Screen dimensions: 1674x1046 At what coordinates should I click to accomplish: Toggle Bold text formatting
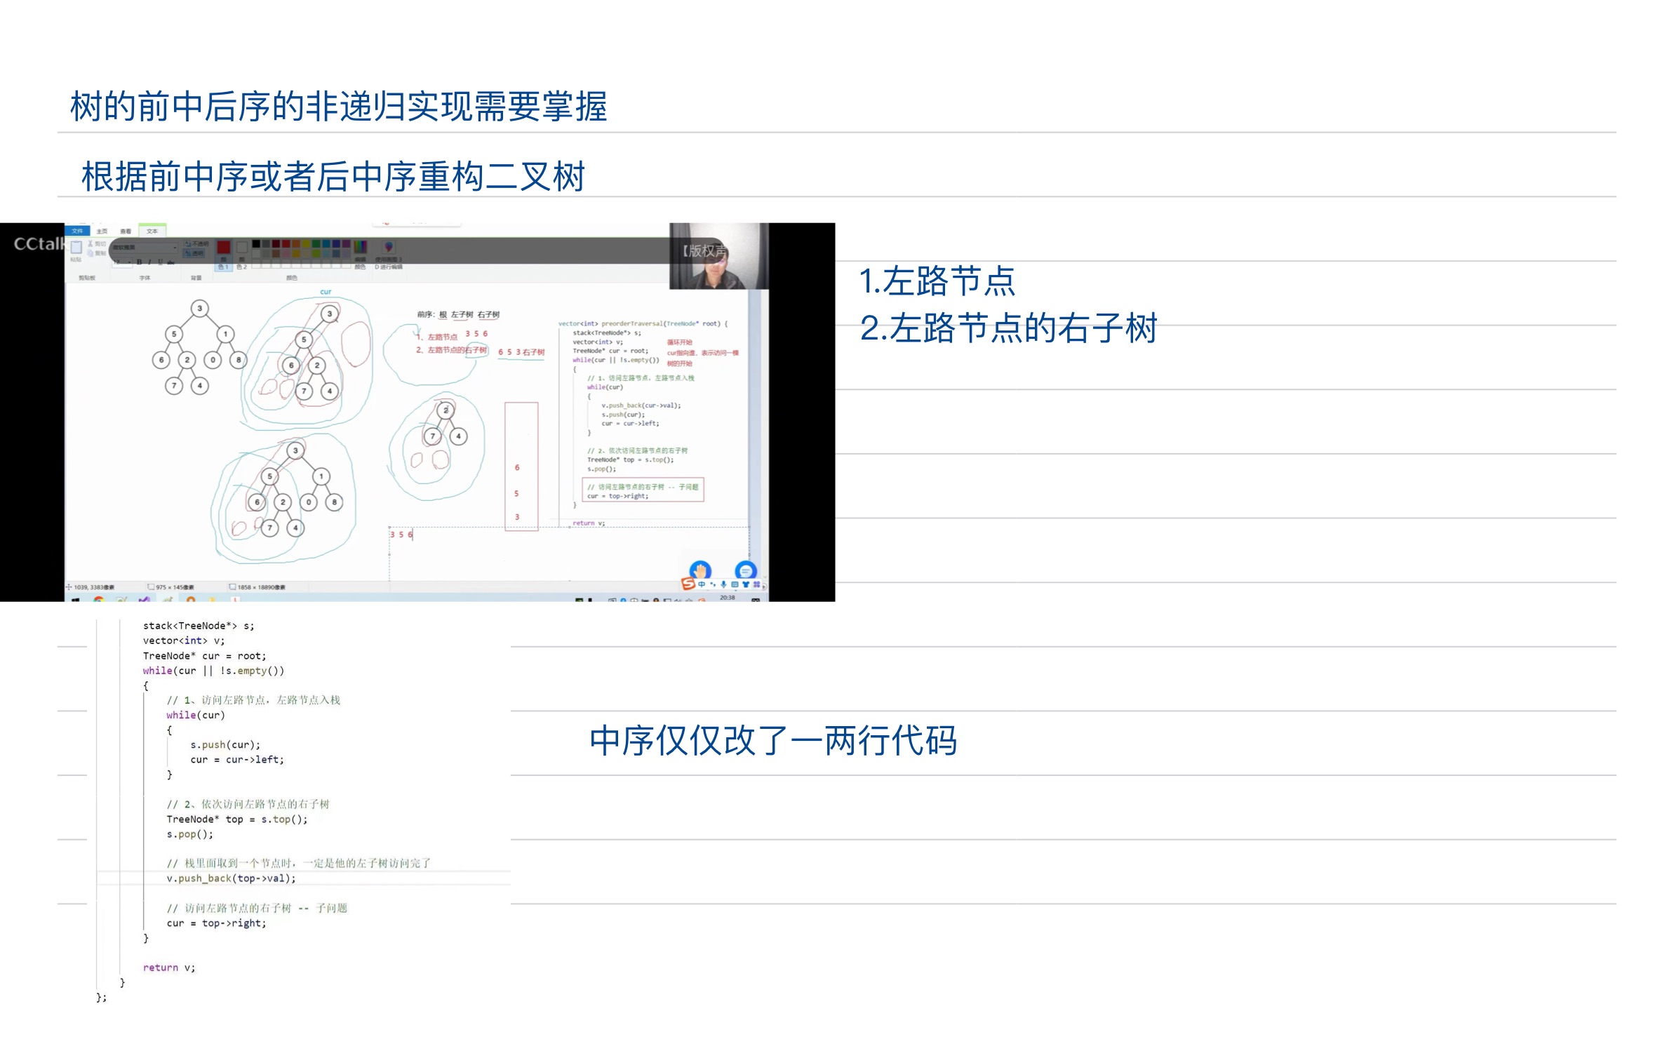coord(139,262)
